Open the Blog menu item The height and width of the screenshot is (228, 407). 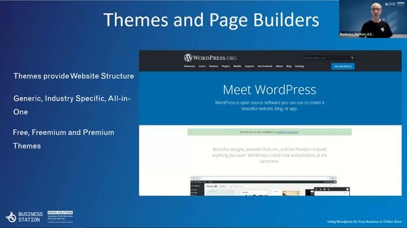[x=289, y=66]
